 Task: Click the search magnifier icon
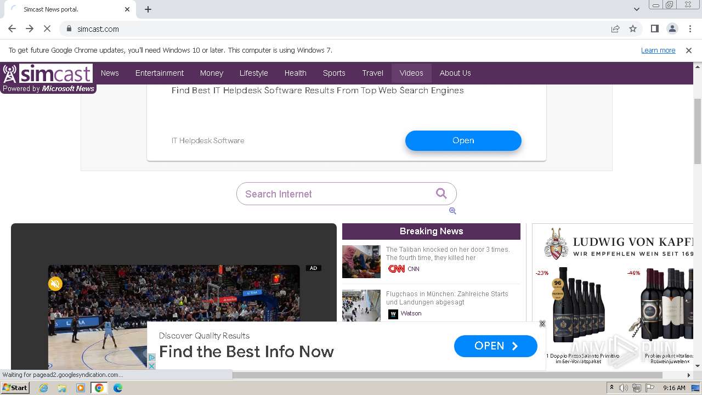pyautogui.click(x=441, y=193)
